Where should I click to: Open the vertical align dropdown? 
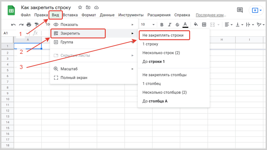[x=240, y=24]
